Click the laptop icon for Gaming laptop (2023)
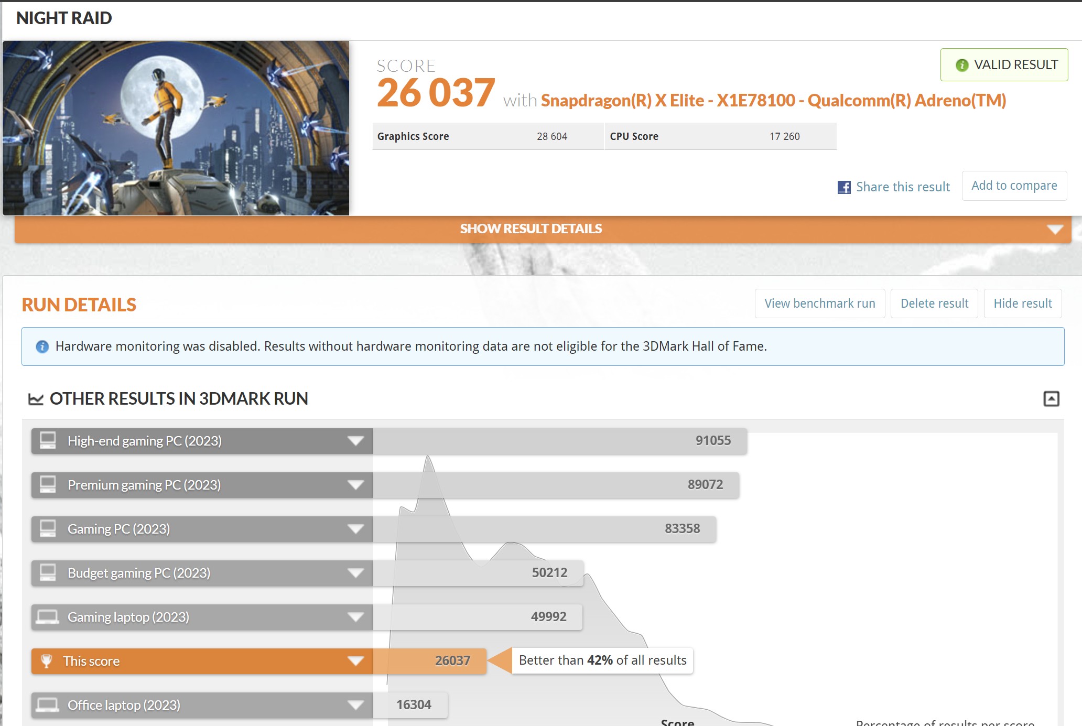 pyautogui.click(x=47, y=617)
